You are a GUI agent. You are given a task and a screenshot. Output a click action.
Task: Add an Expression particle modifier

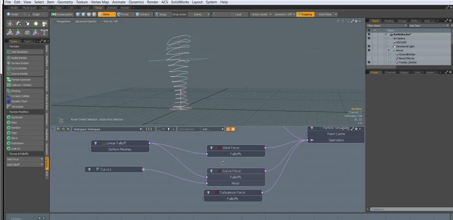[25, 143]
